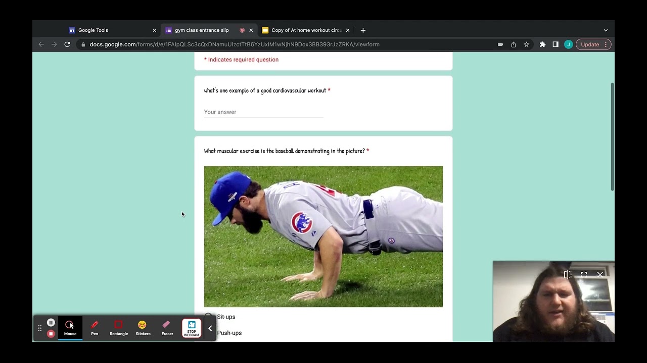Image resolution: width=647 pixels, height=363 pixels.
Task: Click the baseball player push-up image
Action: [323, 236]
